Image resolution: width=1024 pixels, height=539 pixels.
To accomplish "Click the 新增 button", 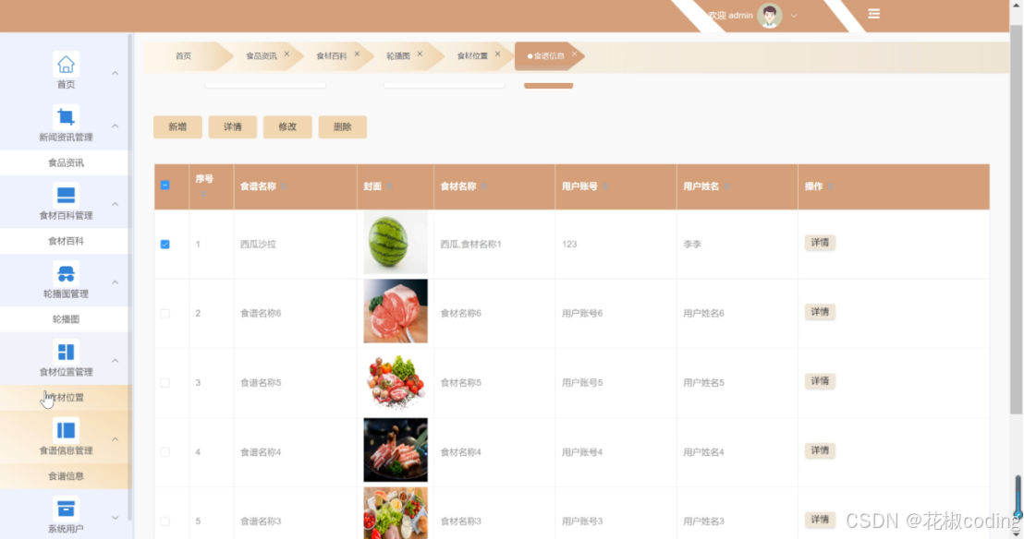I will point(177,127).
